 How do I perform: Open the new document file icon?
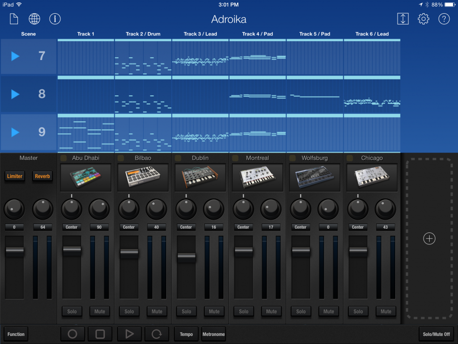(14, 19)
